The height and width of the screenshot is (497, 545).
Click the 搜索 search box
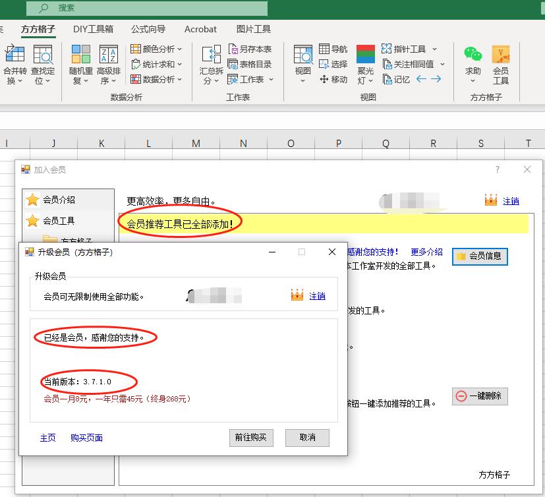coord(147,8)
